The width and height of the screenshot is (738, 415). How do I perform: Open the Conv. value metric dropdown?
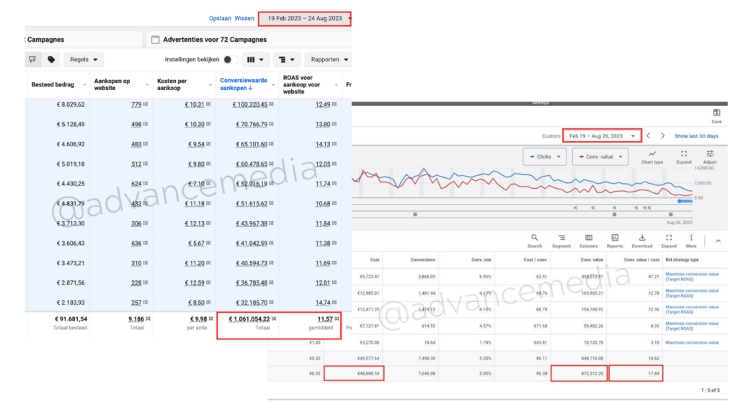coord(600,156)
